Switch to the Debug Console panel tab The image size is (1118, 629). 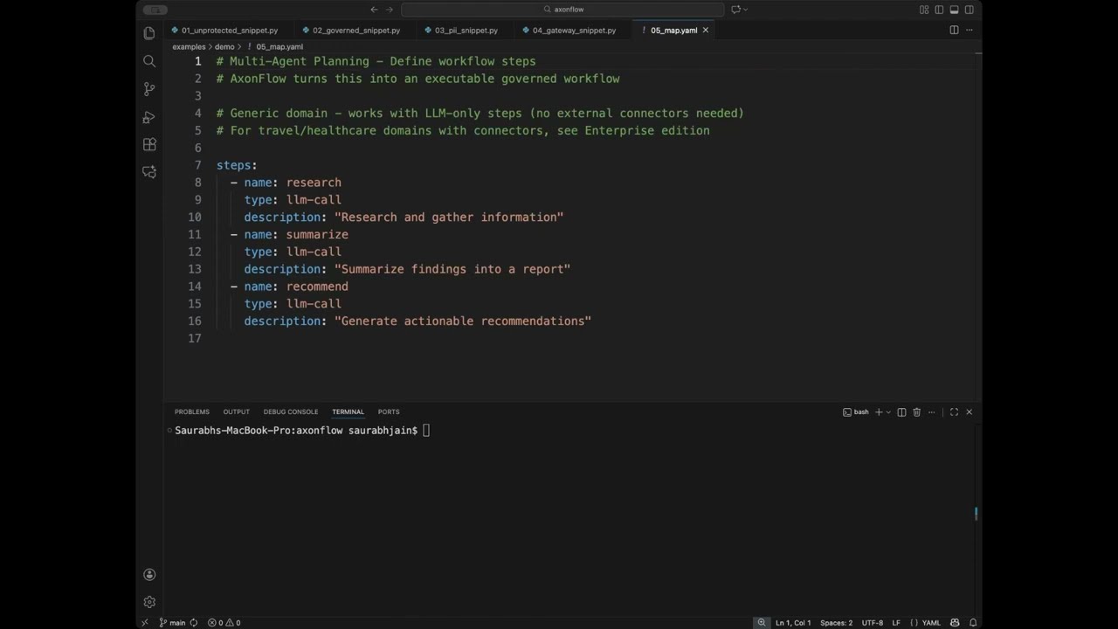(x=291, y=411)
